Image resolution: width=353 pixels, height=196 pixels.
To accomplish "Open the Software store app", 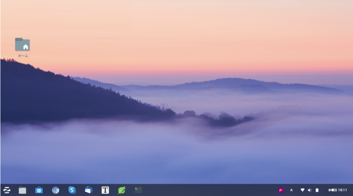I will click(39, 190).
